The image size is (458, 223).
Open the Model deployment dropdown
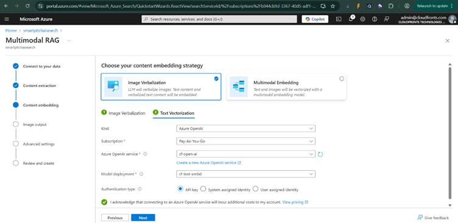click(x=245, y=174)
